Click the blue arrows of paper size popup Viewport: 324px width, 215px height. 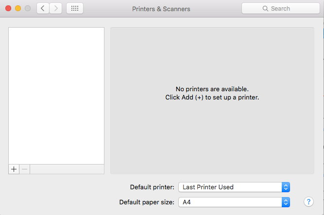click(286, 202)
